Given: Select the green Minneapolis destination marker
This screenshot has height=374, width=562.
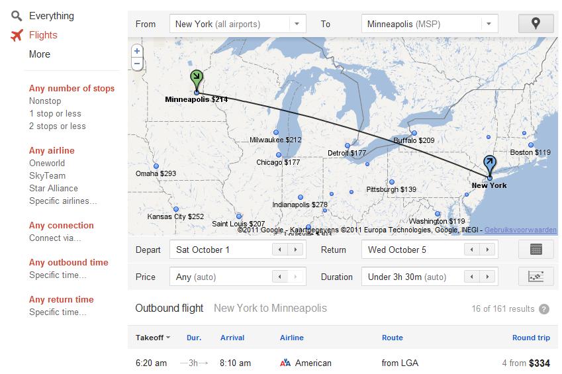Looking at the screenshot, I should tap(197, 79).
